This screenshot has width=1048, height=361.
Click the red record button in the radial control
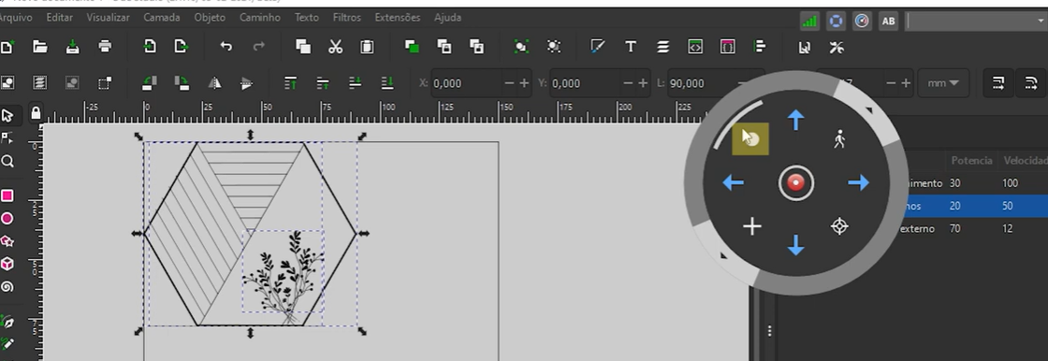pyautogui.click(x=796, y=183)
